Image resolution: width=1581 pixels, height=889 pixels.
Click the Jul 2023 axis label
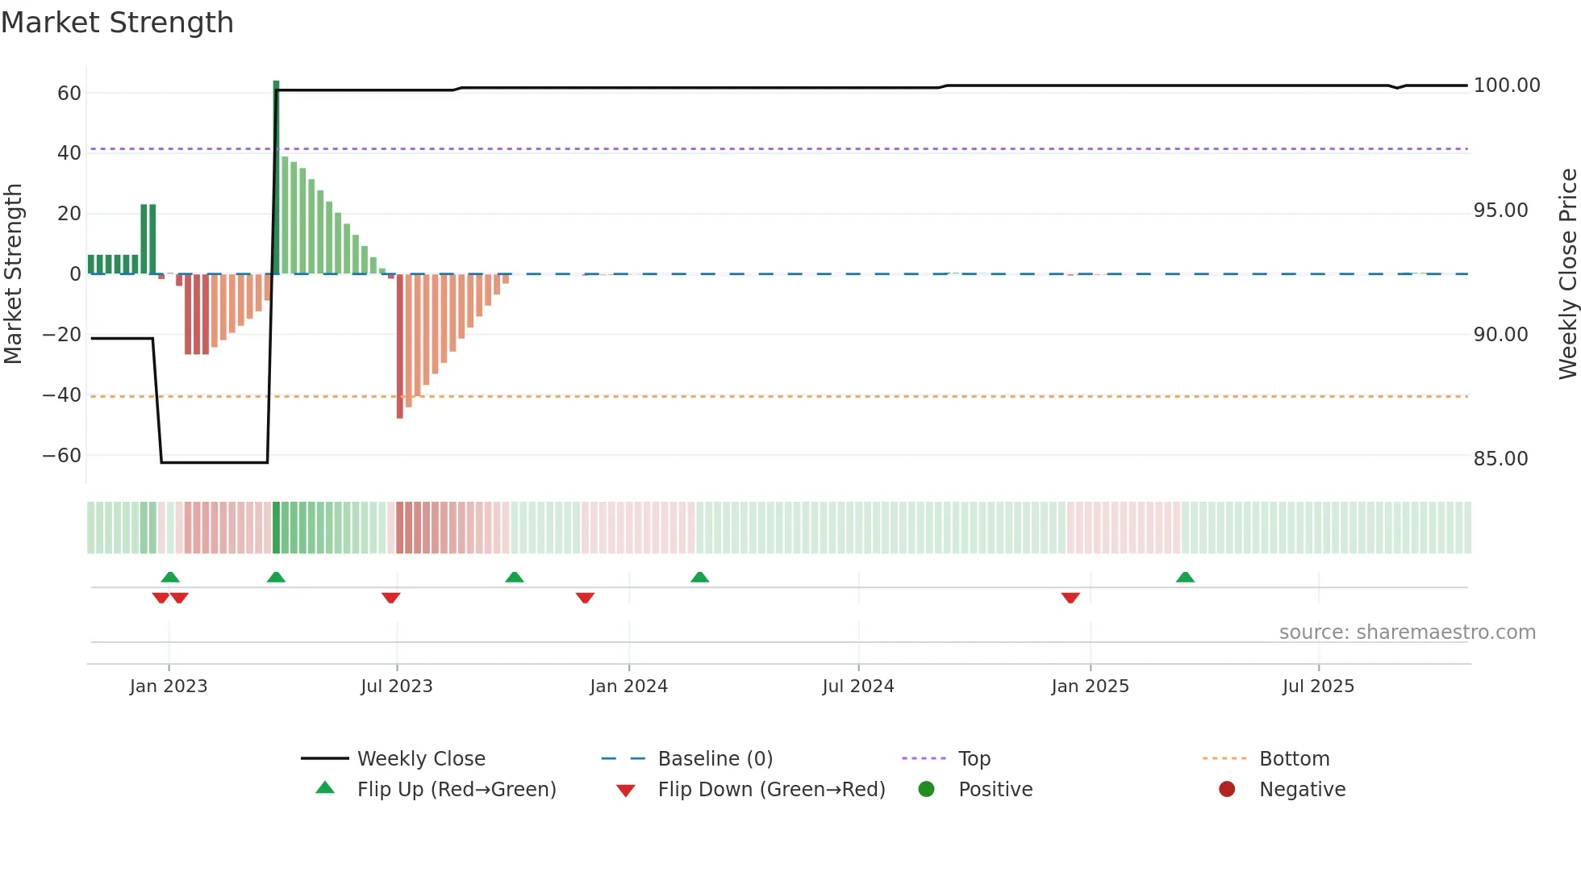397,687
